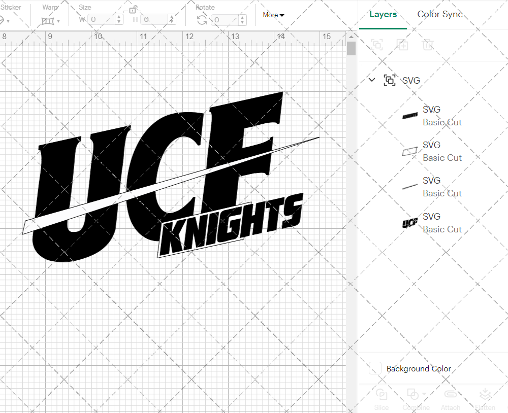Select the Layers tab
This screenshot has height=413, width=508.
383,14
